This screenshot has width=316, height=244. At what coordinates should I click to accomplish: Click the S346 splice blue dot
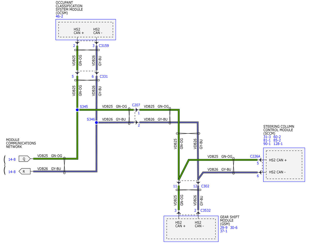(96, 123)
